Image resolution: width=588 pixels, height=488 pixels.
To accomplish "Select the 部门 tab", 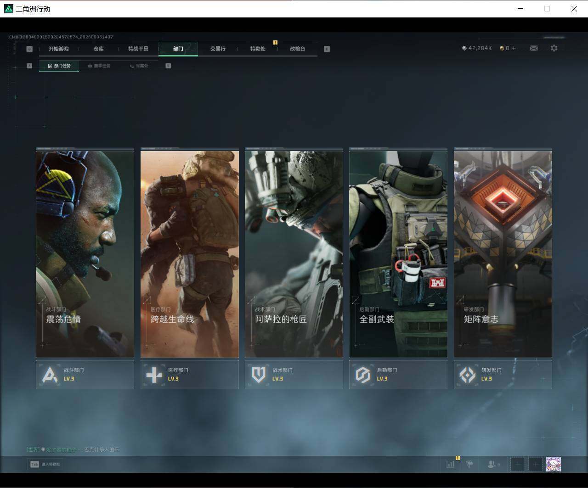I will tap(178, 49).
